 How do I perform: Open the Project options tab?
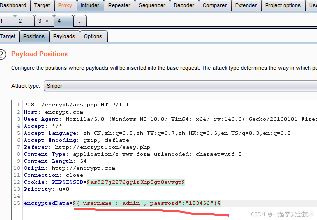[x=283, y=5]
